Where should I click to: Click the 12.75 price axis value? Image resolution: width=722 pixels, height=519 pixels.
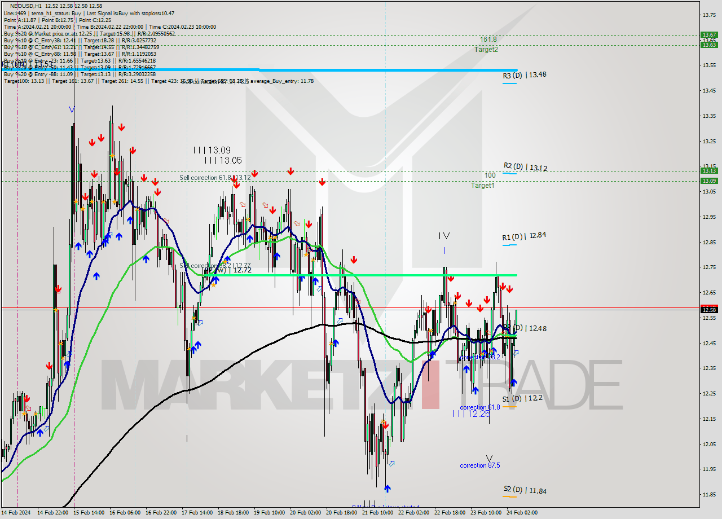coord(708,267)
